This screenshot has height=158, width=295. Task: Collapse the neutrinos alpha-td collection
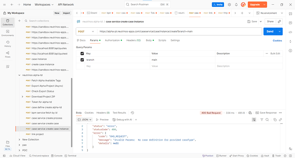point(19,75)
